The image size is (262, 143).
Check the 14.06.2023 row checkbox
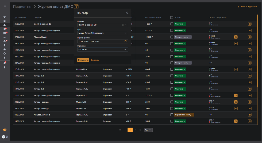(x=172, y=121)
